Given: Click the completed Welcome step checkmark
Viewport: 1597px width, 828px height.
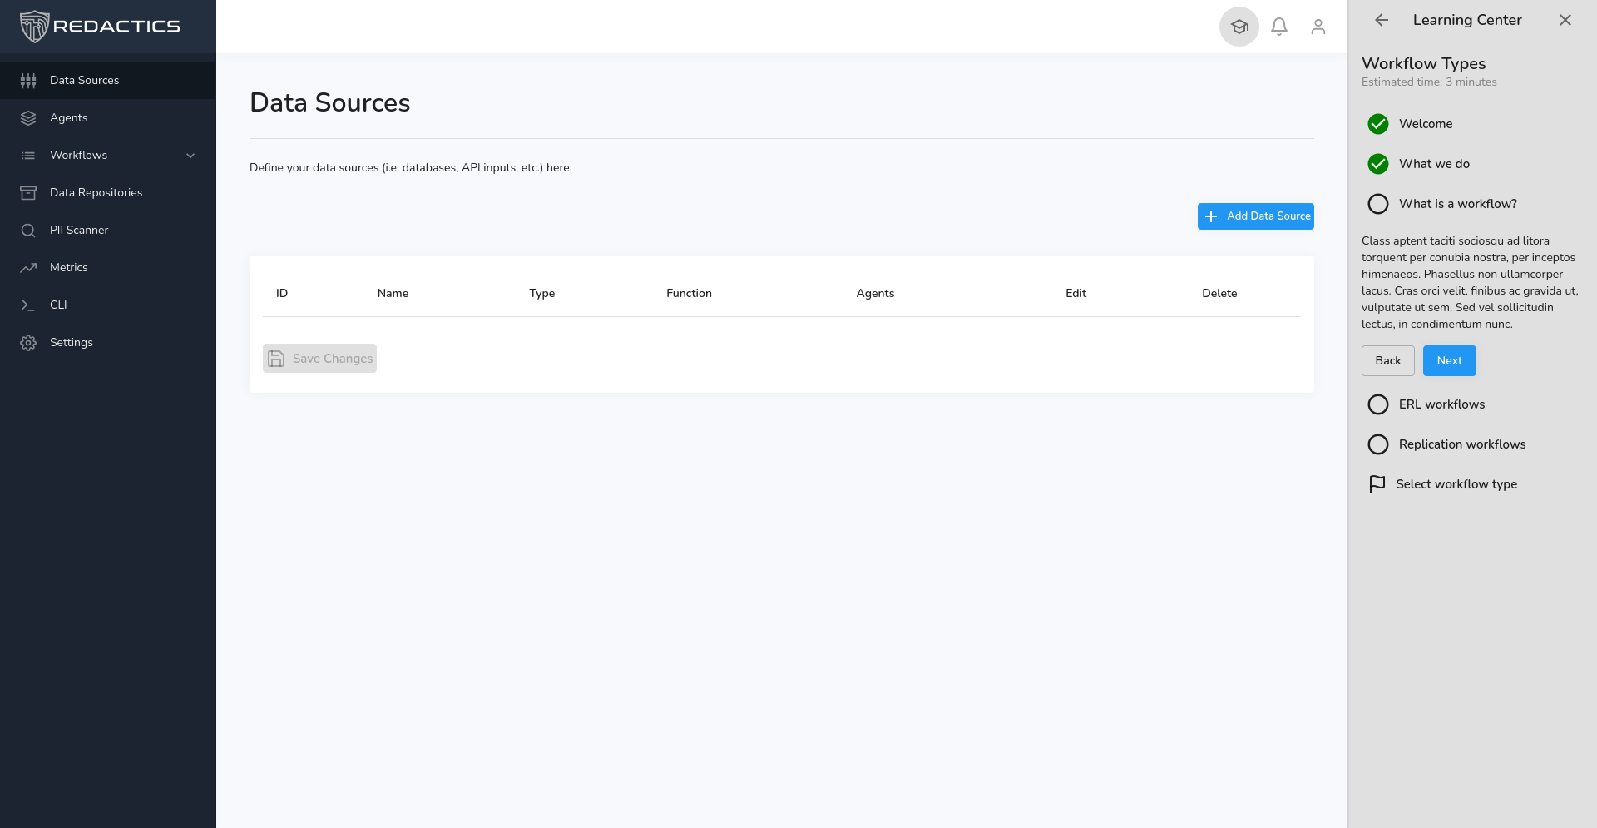Looking at the screenshot, I should [1378, 124].
